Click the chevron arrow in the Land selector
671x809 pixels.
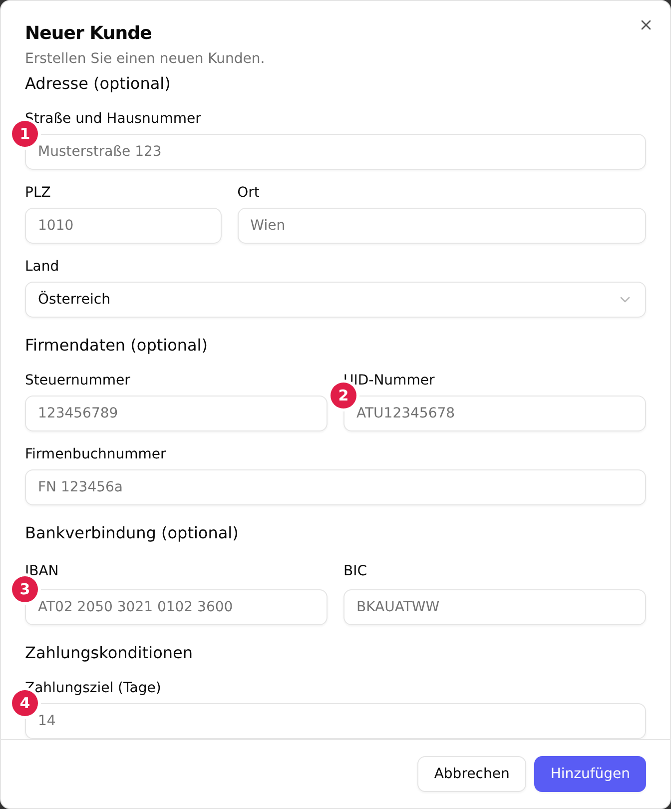625,300
